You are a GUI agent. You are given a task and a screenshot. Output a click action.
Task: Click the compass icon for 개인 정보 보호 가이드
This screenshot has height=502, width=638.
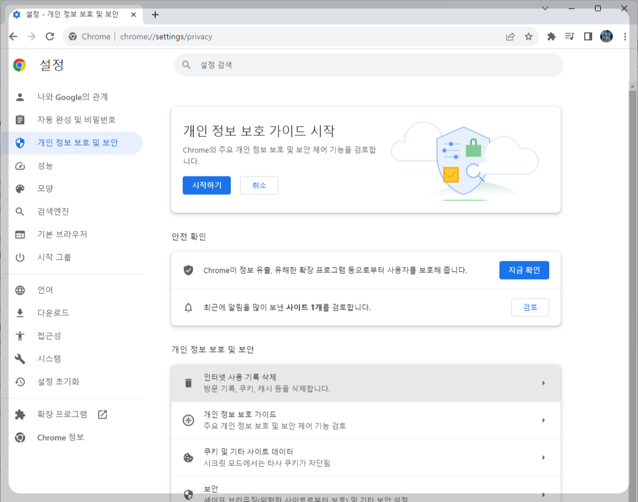pyautogui.click(x=188, y=420)
